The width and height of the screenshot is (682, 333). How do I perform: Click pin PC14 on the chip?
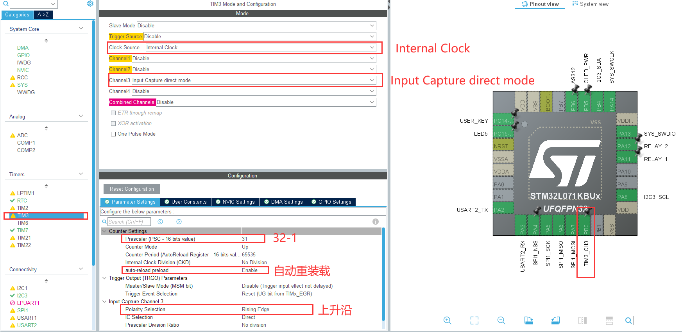[x=503, y=121]
